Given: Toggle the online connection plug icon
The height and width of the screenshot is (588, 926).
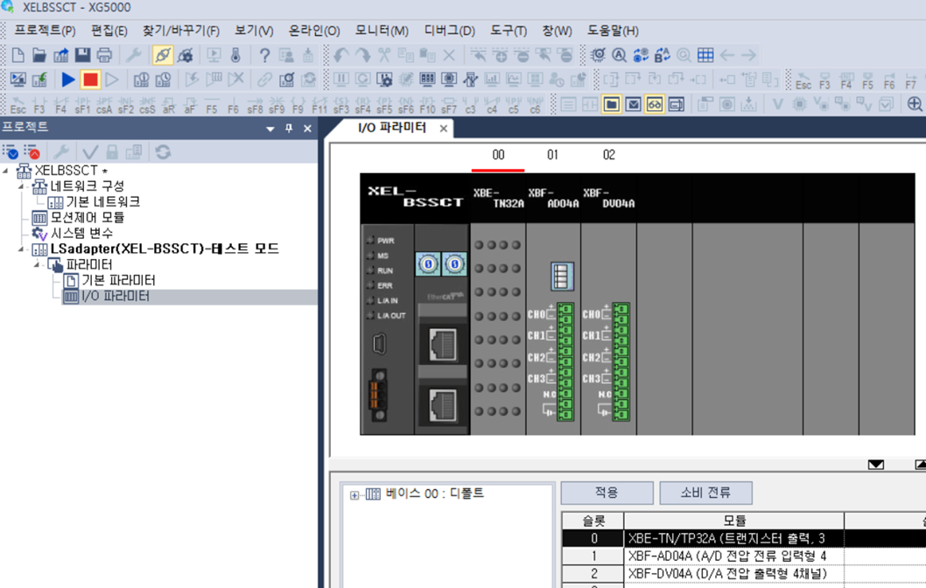Looking at the screenshot, I should (163, 55).
